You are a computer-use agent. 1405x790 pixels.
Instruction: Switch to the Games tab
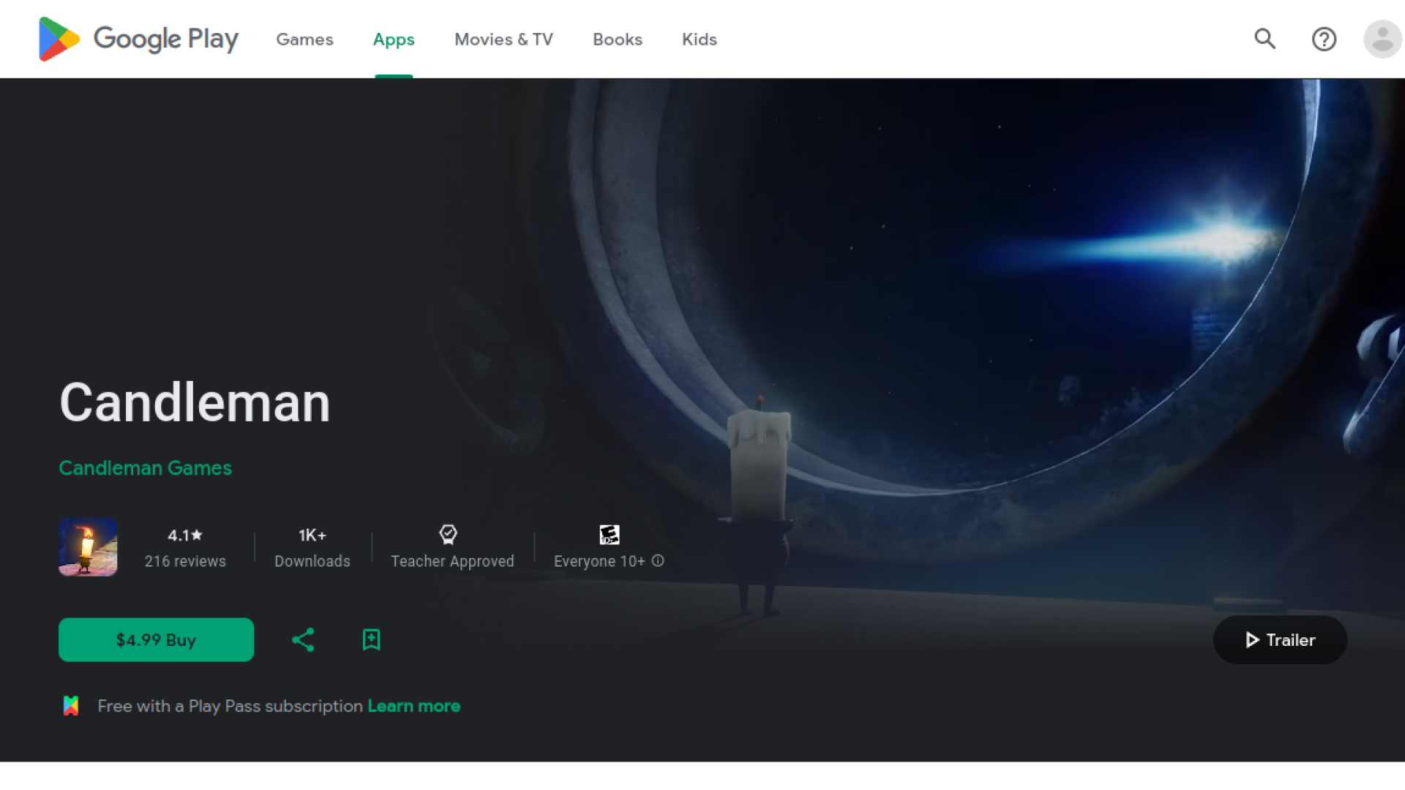(304, 39)
